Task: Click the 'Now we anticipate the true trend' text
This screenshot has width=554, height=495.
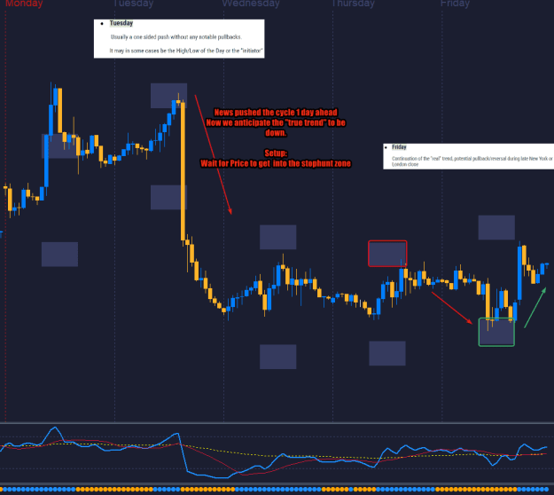Action: tap(276, 128)
